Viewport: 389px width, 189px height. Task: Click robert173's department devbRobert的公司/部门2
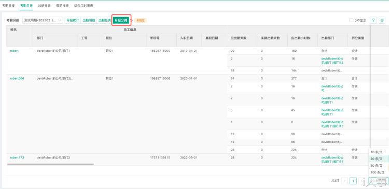point(53,157)
